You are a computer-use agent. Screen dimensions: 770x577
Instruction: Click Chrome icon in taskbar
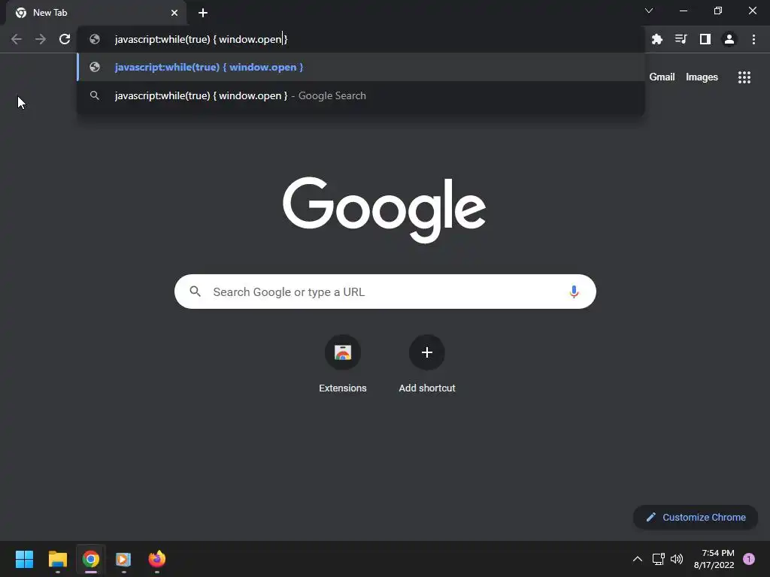pos(91,559)
